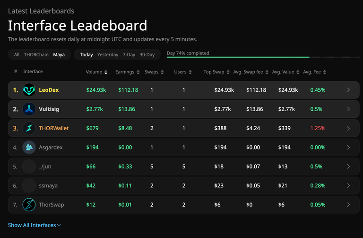The width and height of the screenshot is (363, 238).
Task: Click ThorSwap volume $12
Action: tap(91, 204)
